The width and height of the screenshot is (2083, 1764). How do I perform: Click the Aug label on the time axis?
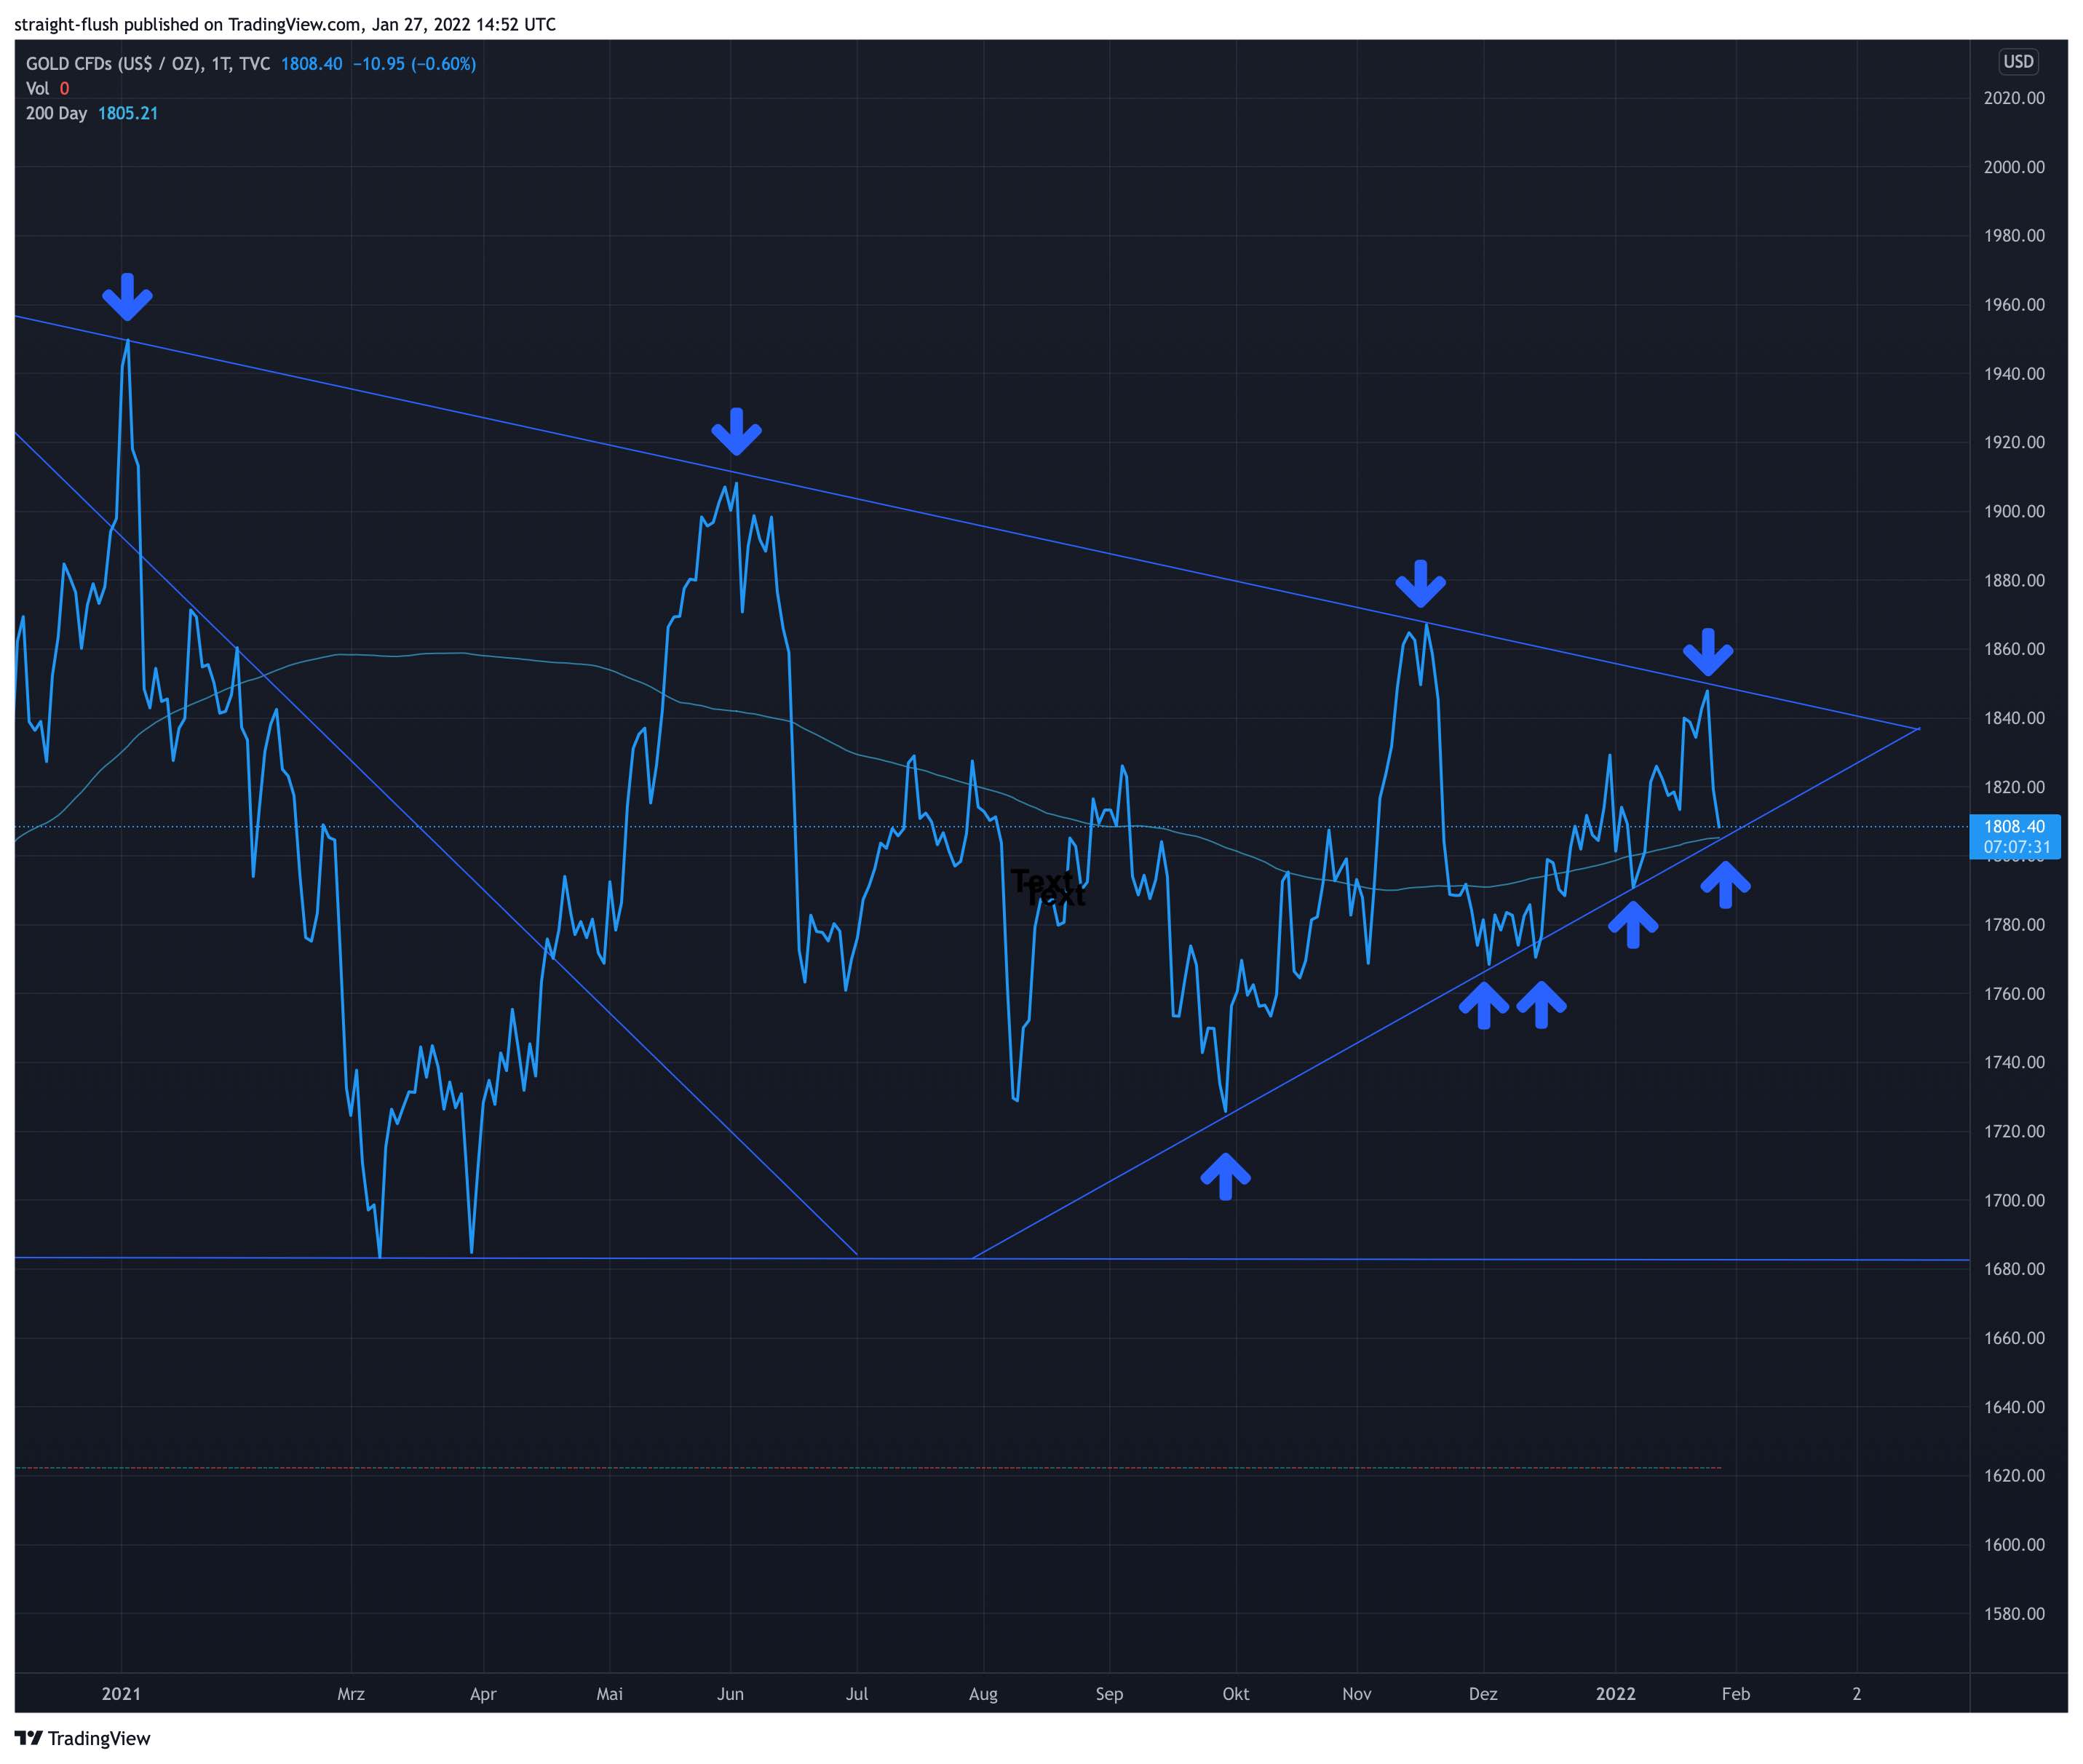coord(983,1694)
